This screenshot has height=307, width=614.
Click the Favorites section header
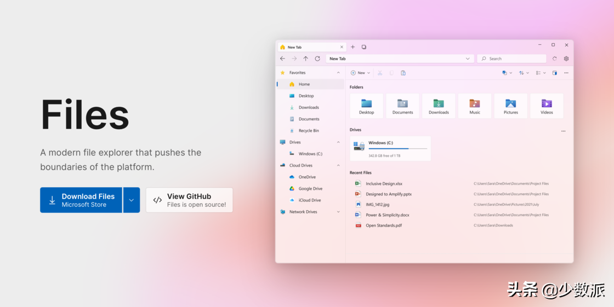pos(310,73)
